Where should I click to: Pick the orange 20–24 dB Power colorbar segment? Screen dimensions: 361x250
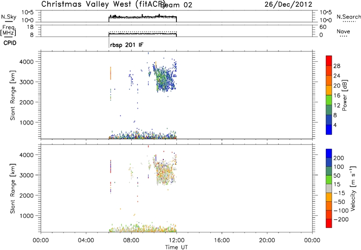[329, 80]
